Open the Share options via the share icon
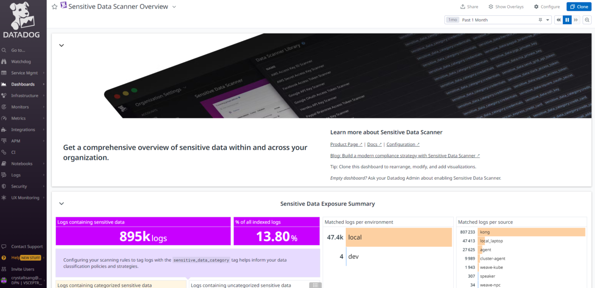 click(469, 7)
